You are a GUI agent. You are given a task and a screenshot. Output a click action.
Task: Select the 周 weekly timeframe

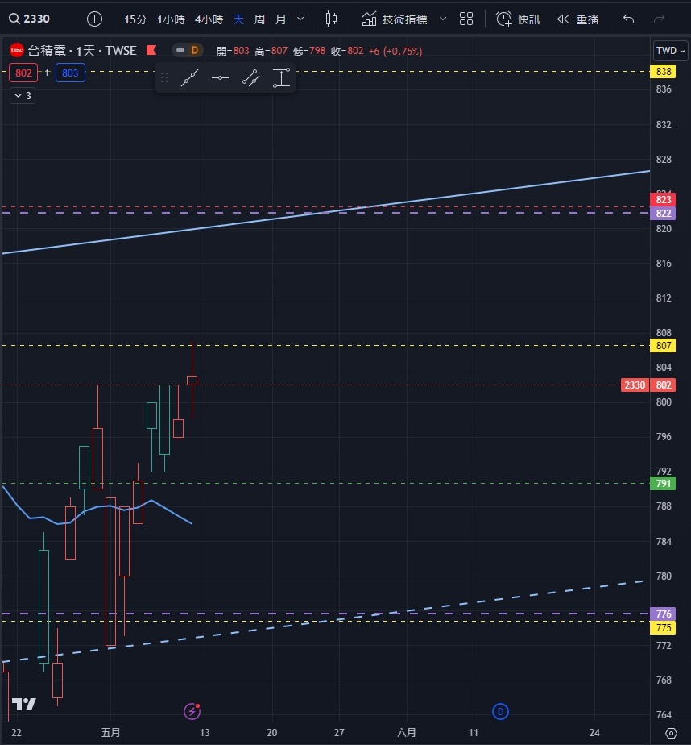click(x=259, y=19)
